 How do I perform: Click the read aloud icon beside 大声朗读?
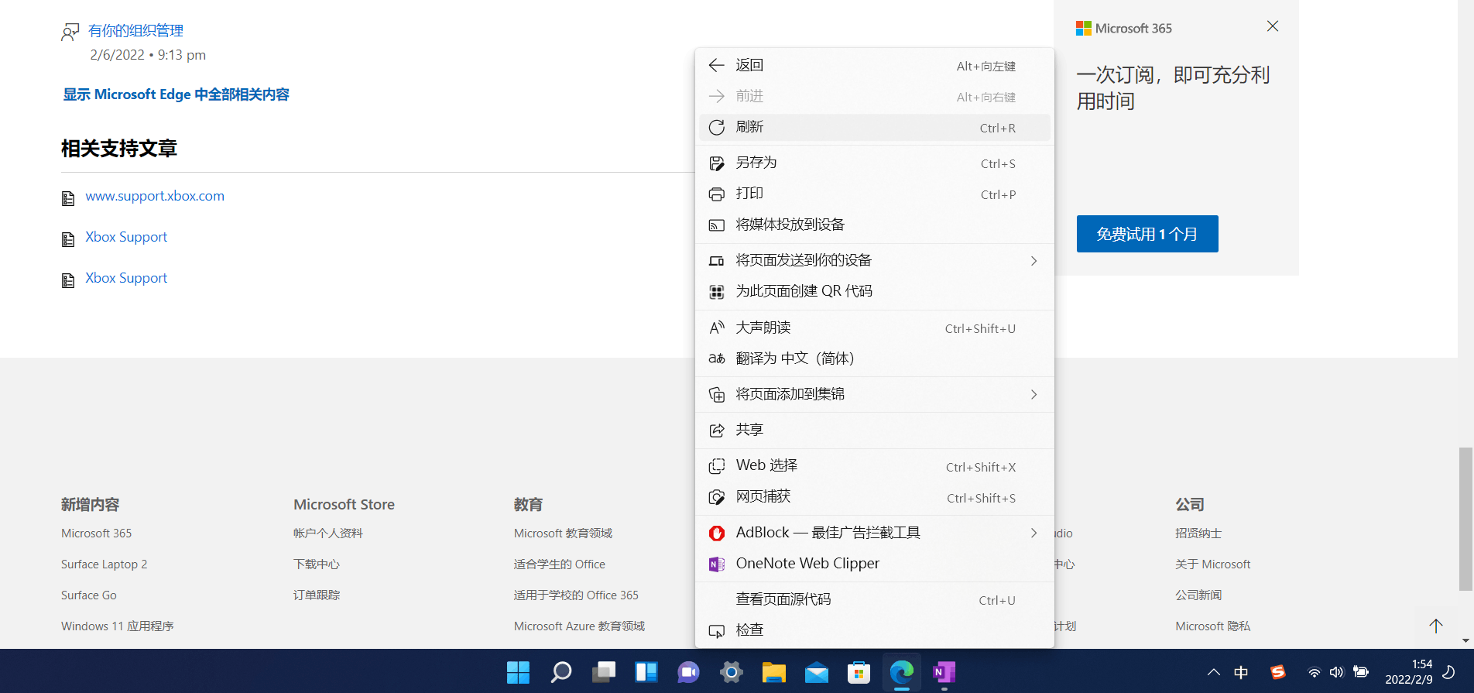coord(717,328)
